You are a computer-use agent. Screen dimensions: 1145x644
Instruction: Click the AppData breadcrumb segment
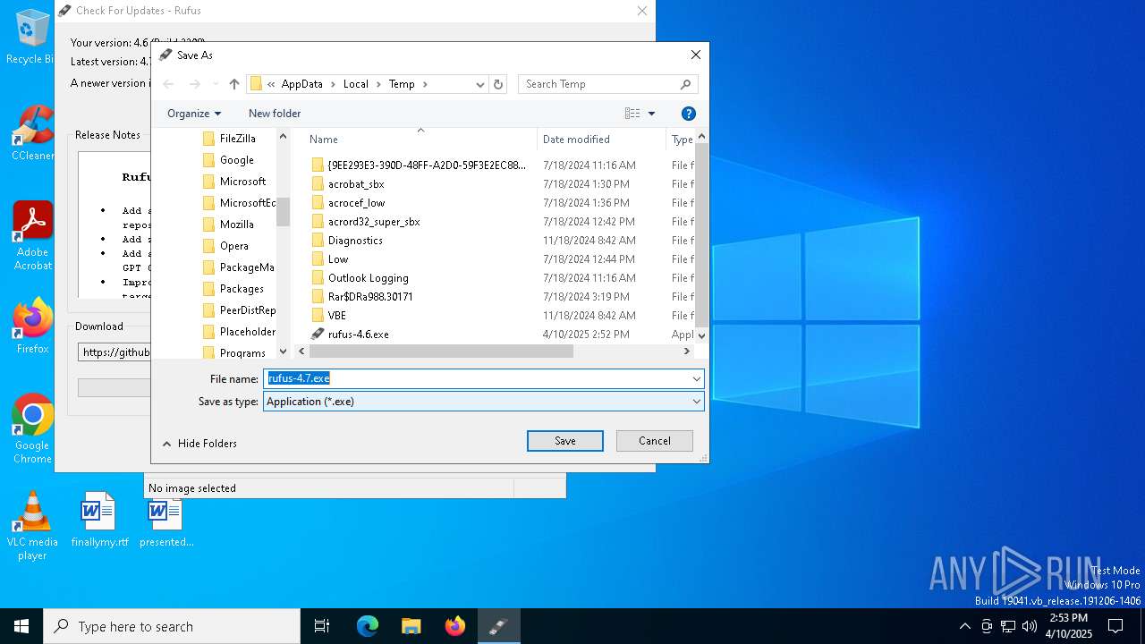click(x=302, y=84)
